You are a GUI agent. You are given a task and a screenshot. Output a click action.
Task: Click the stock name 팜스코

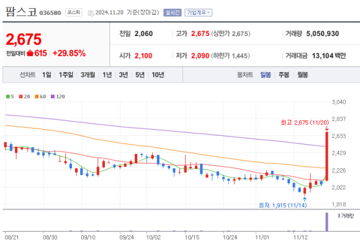coord(21,12)
